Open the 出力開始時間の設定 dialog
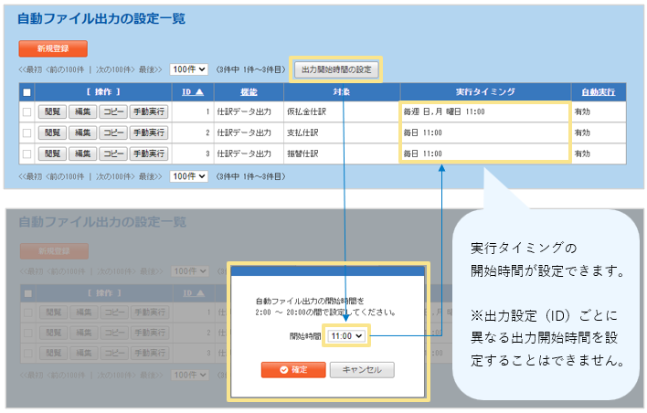 click(x=335, y=69)
